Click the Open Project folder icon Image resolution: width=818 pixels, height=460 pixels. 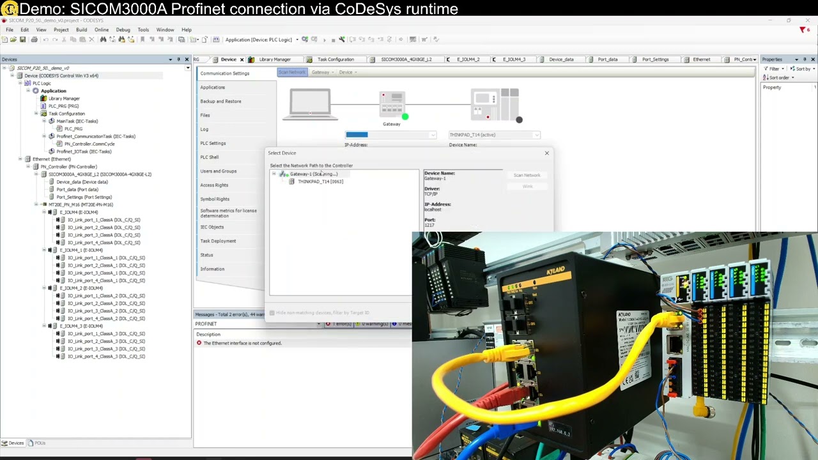coord(13,40)
